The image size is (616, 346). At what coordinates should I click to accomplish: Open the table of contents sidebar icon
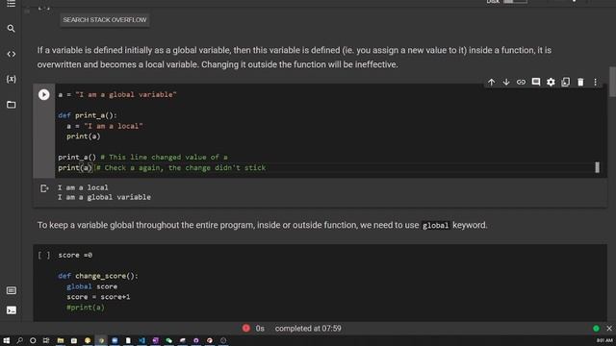[11, 4]
